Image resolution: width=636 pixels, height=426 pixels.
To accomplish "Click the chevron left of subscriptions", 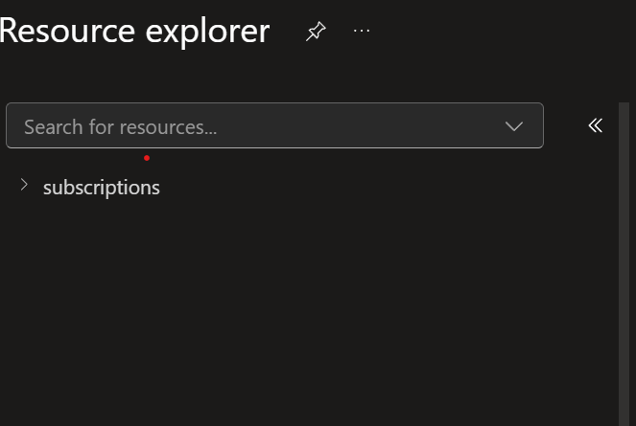I will pyautogui.click(x=24, y=185).
